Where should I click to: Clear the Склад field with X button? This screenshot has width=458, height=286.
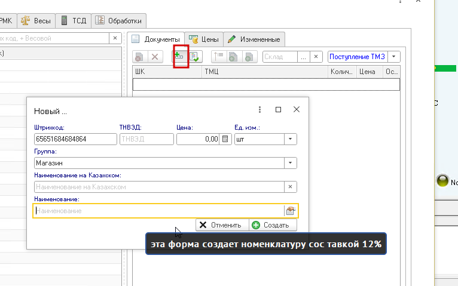[x=316, y=57]
